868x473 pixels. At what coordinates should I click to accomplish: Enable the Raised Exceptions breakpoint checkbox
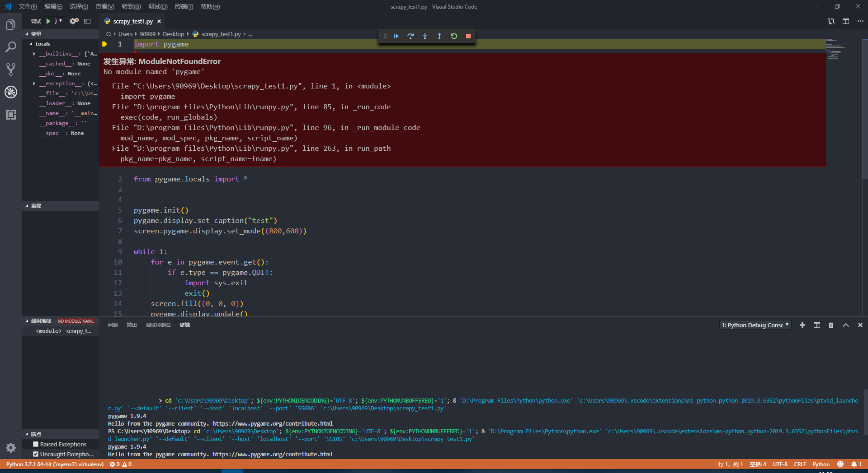point(36,444)
